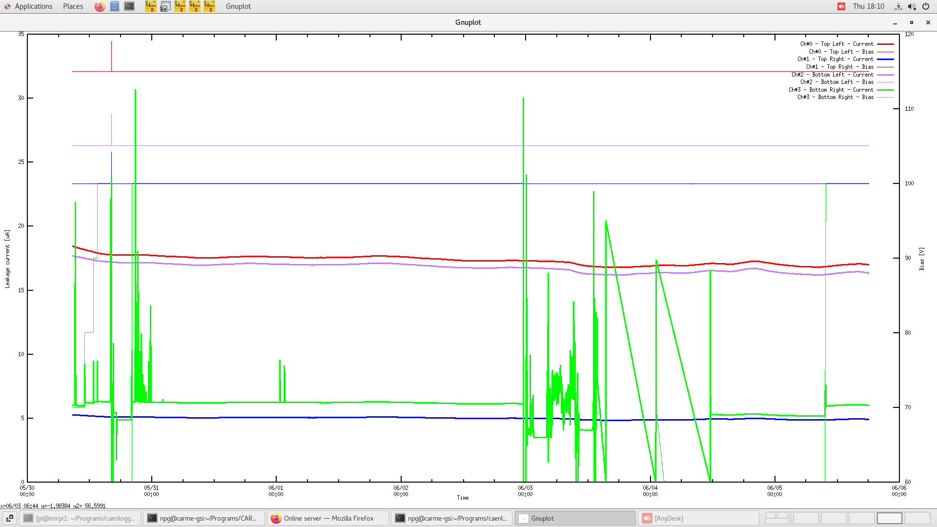Click the muted volume icon
The height and width of the screenshot is (527, 937).
pos(912,6)
